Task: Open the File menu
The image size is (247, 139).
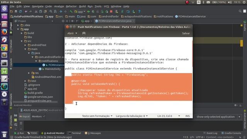Action: click(x=12, y=7)
